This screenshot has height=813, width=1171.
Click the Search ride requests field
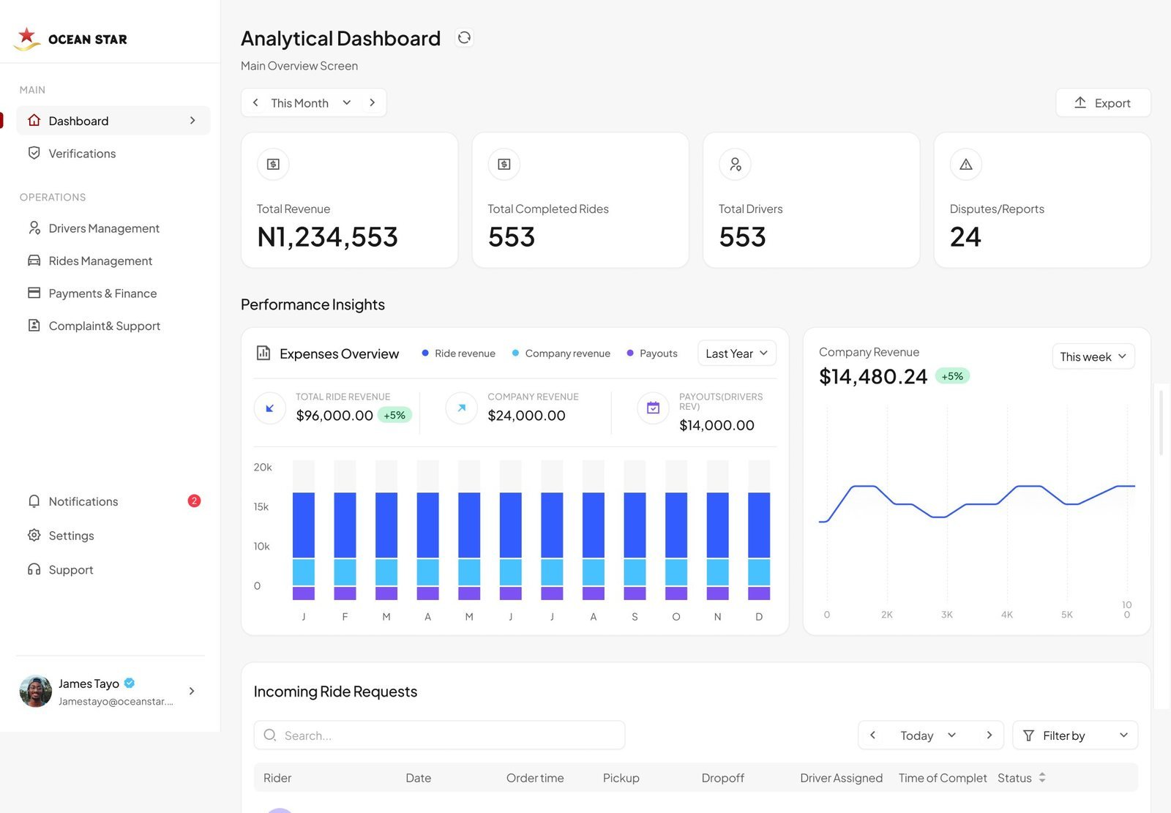click(439, 735)
